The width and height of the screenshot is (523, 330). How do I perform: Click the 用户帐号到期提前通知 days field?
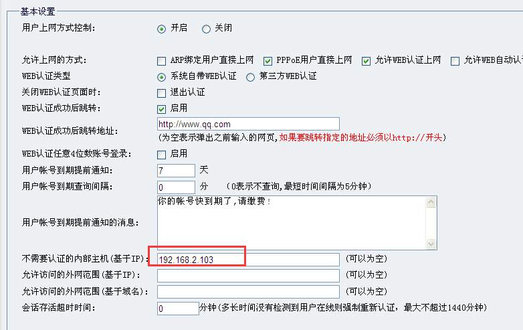[176, 171]
